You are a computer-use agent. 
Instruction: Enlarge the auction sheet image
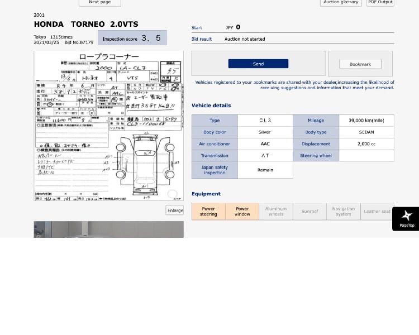[x=175, y=210]
